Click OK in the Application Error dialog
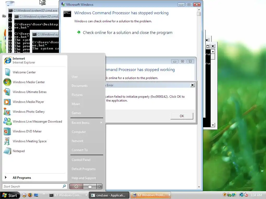 pyautogui.click(x=182, y=116)
